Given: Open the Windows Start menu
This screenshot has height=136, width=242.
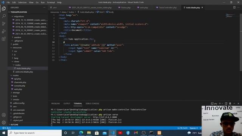Looking at the screenshot, I should coord(4,133).
